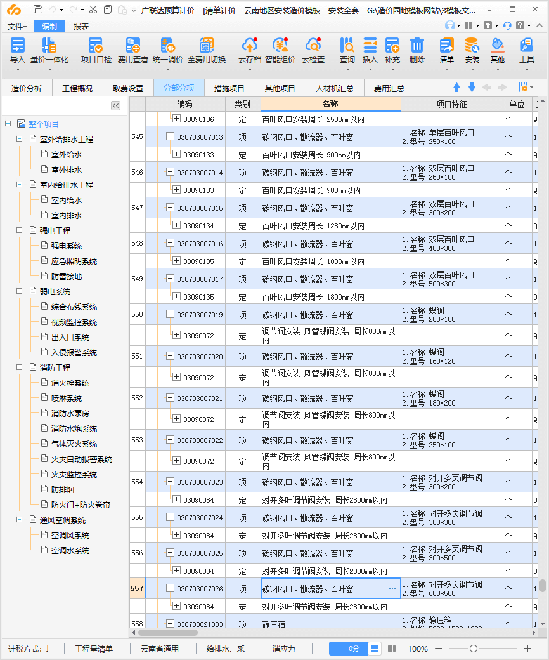Expand sub-item 03090136 plus box
Screen dimensions: 549x660
[176, 119]
